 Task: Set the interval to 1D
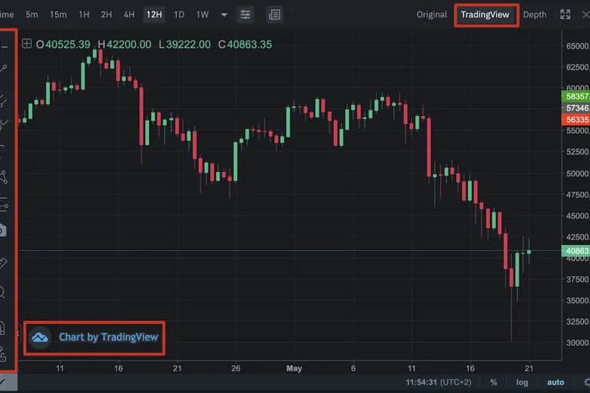179,15
